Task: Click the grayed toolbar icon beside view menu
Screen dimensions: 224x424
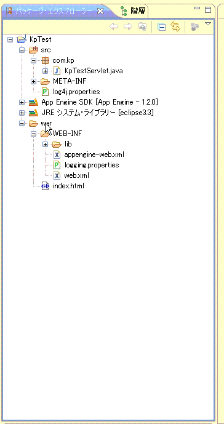Action: tap(195, 26)
